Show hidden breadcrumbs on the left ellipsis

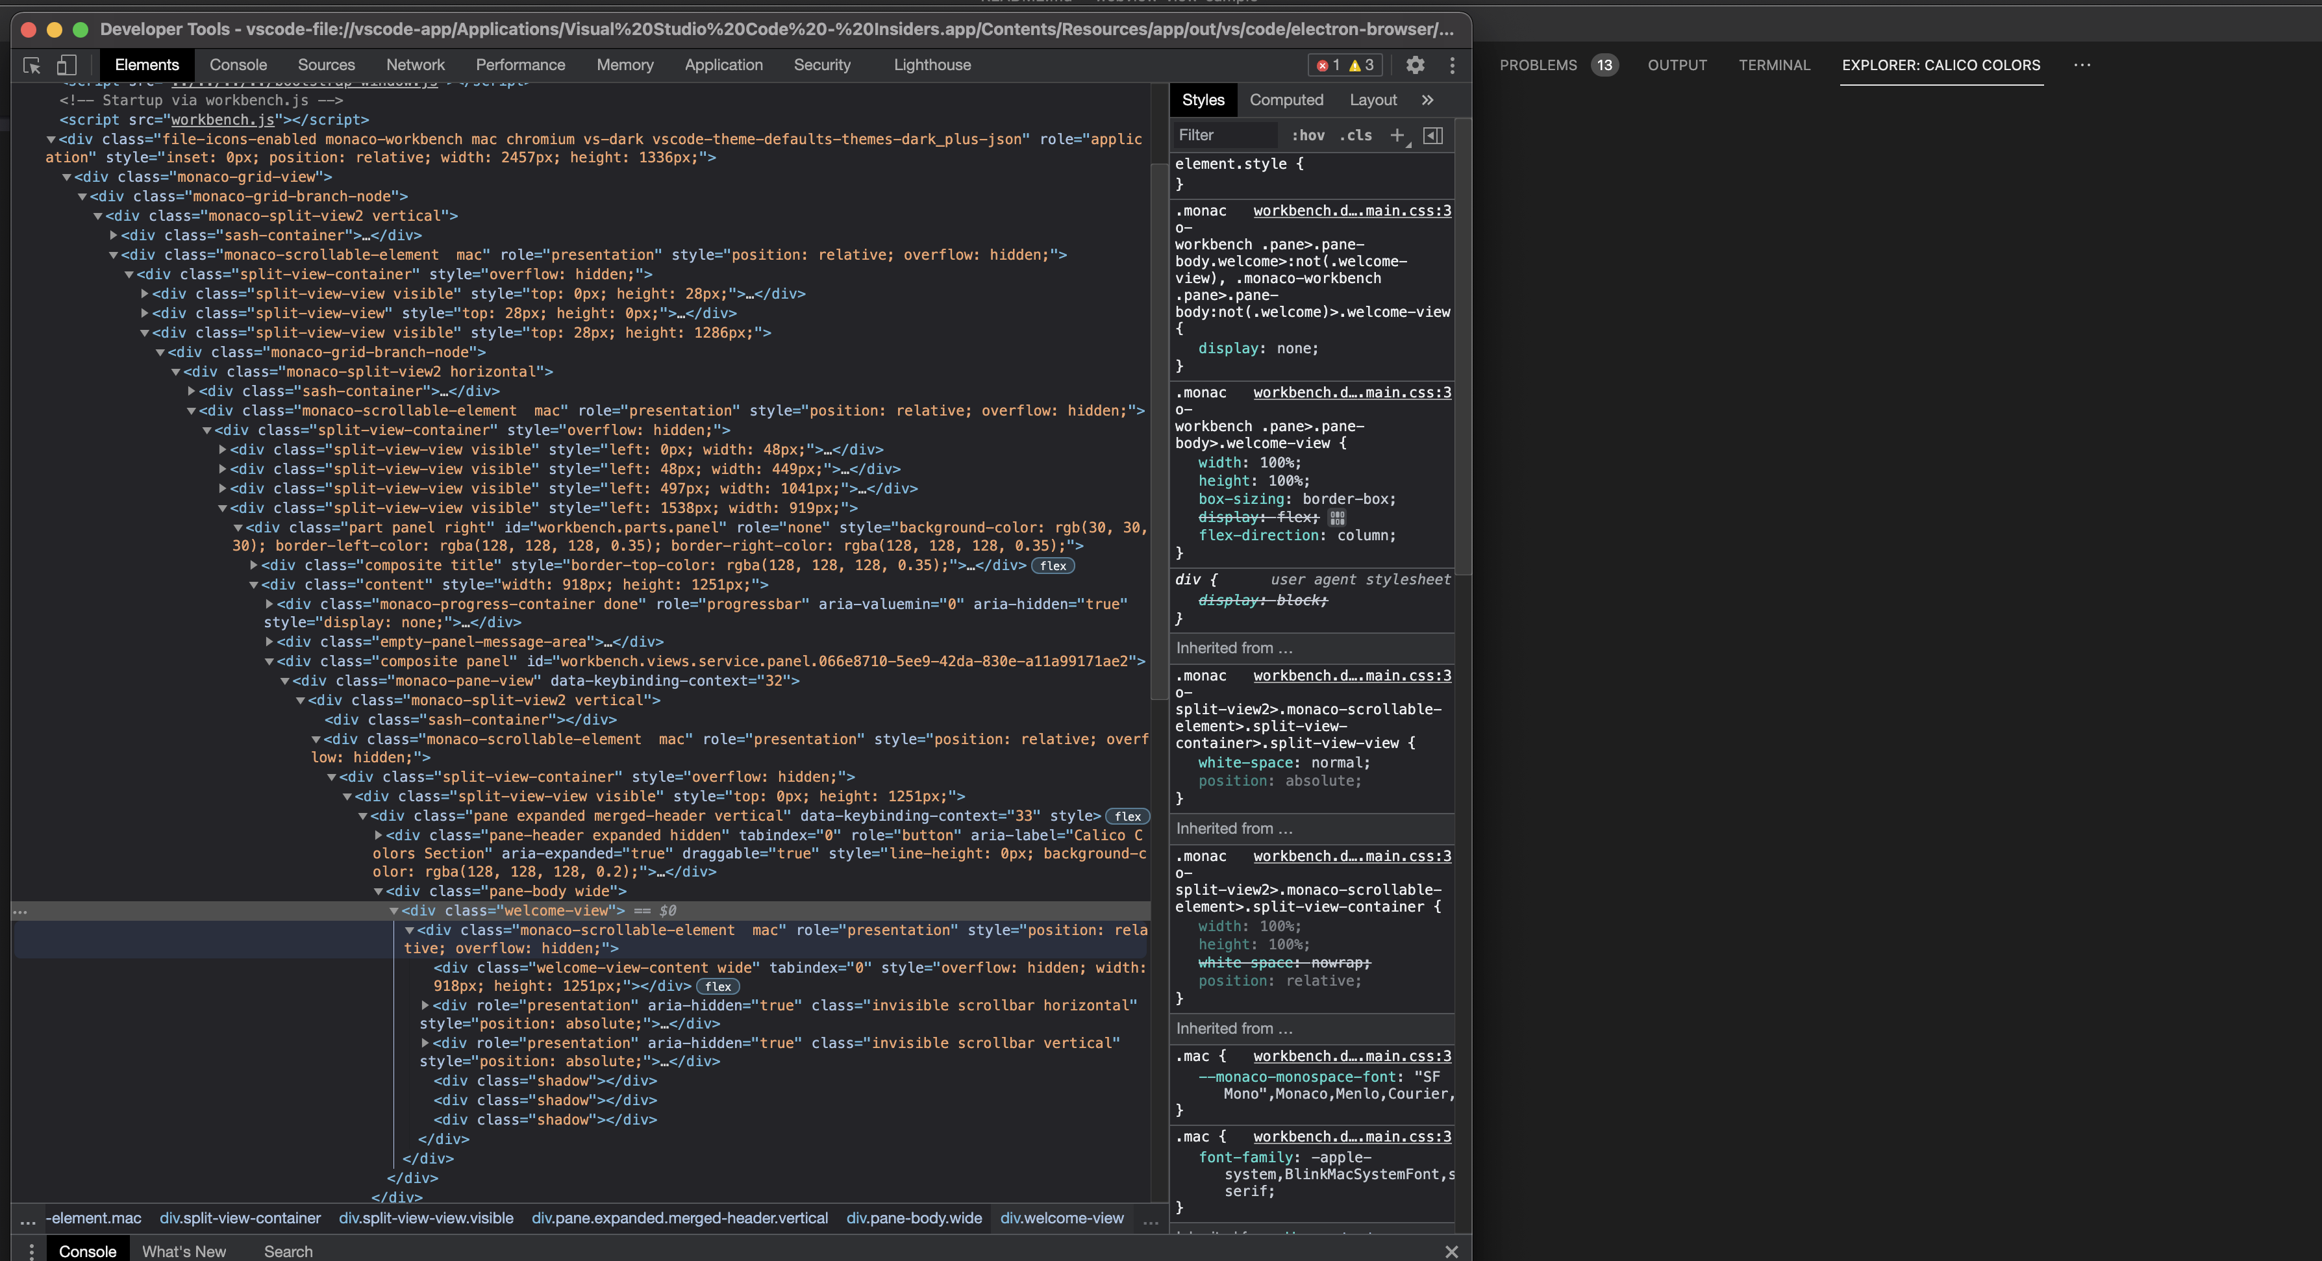click(x=28, y=1221)
